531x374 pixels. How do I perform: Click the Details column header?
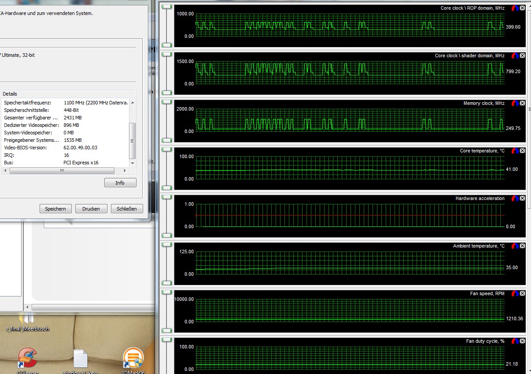(x=68, y=94)
